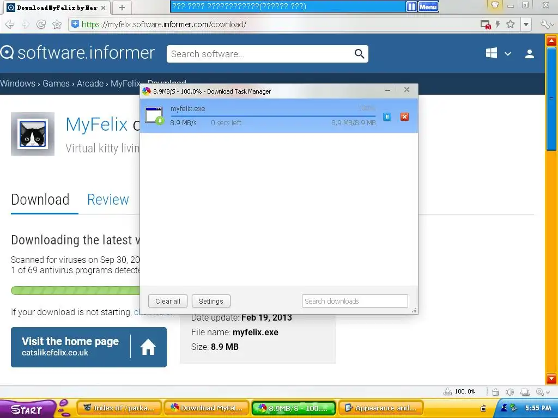Click the browser back arrow
558x418 pixels.
pyautogui.click(x=10, y=24)
